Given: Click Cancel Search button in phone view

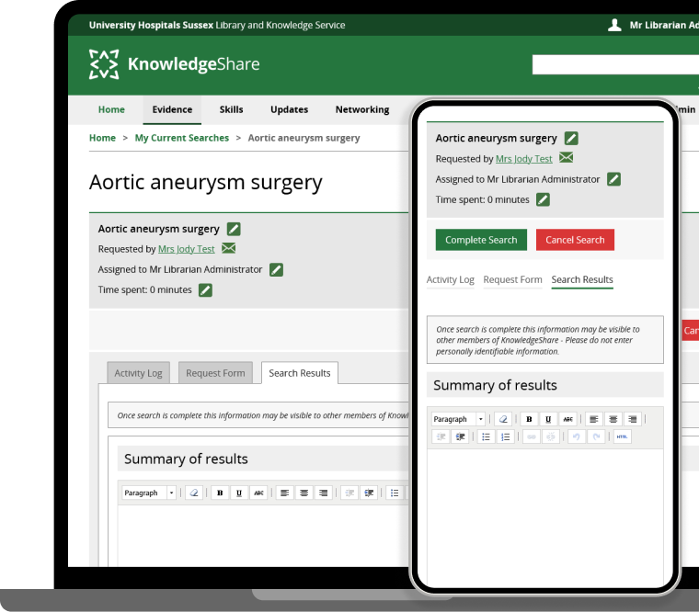Looking at the screenshot, I should tap(575, 240).
